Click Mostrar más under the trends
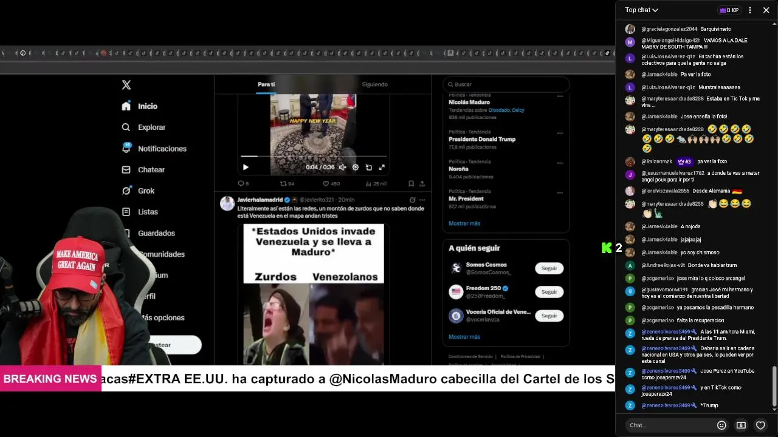 click(x=464, y=223)
